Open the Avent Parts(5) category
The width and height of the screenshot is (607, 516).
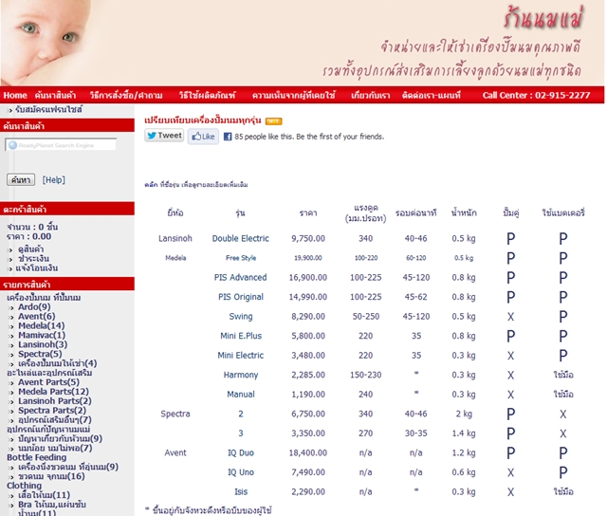pos(48,382)
